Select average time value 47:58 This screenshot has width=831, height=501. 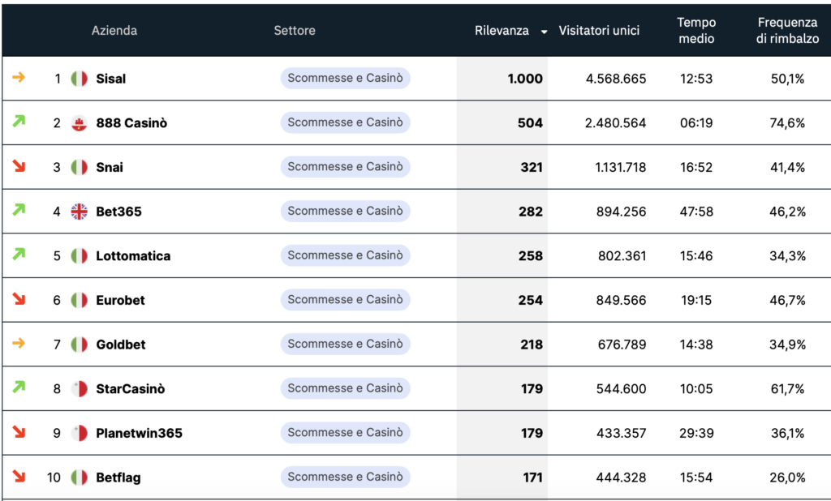696,212
